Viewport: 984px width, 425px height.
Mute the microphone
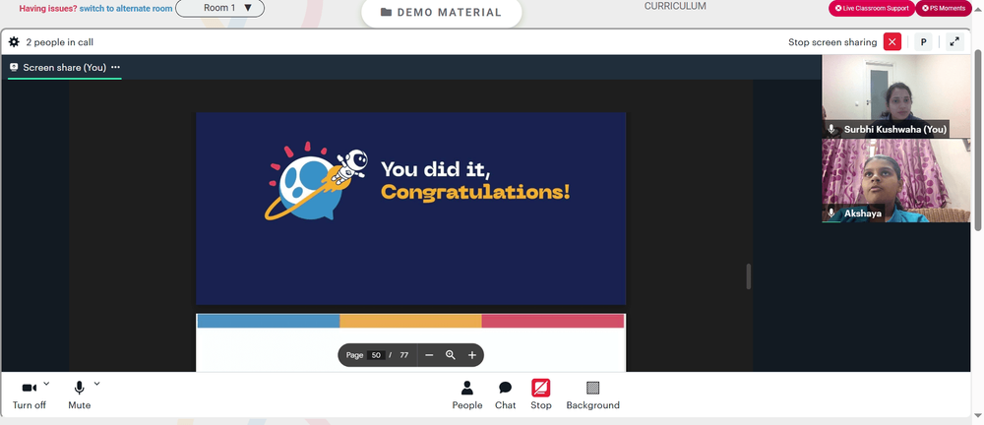(x=79, y=388)
